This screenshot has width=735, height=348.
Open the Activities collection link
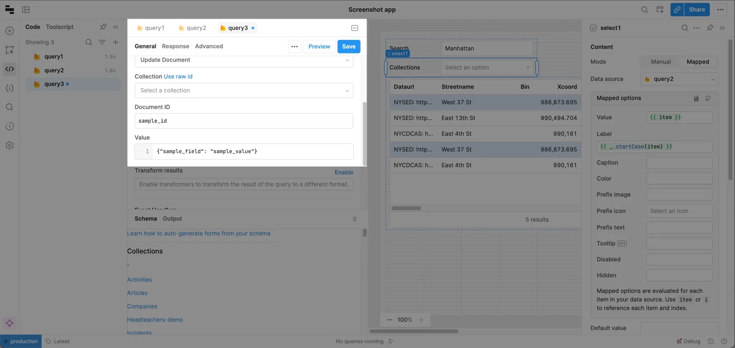139,279
